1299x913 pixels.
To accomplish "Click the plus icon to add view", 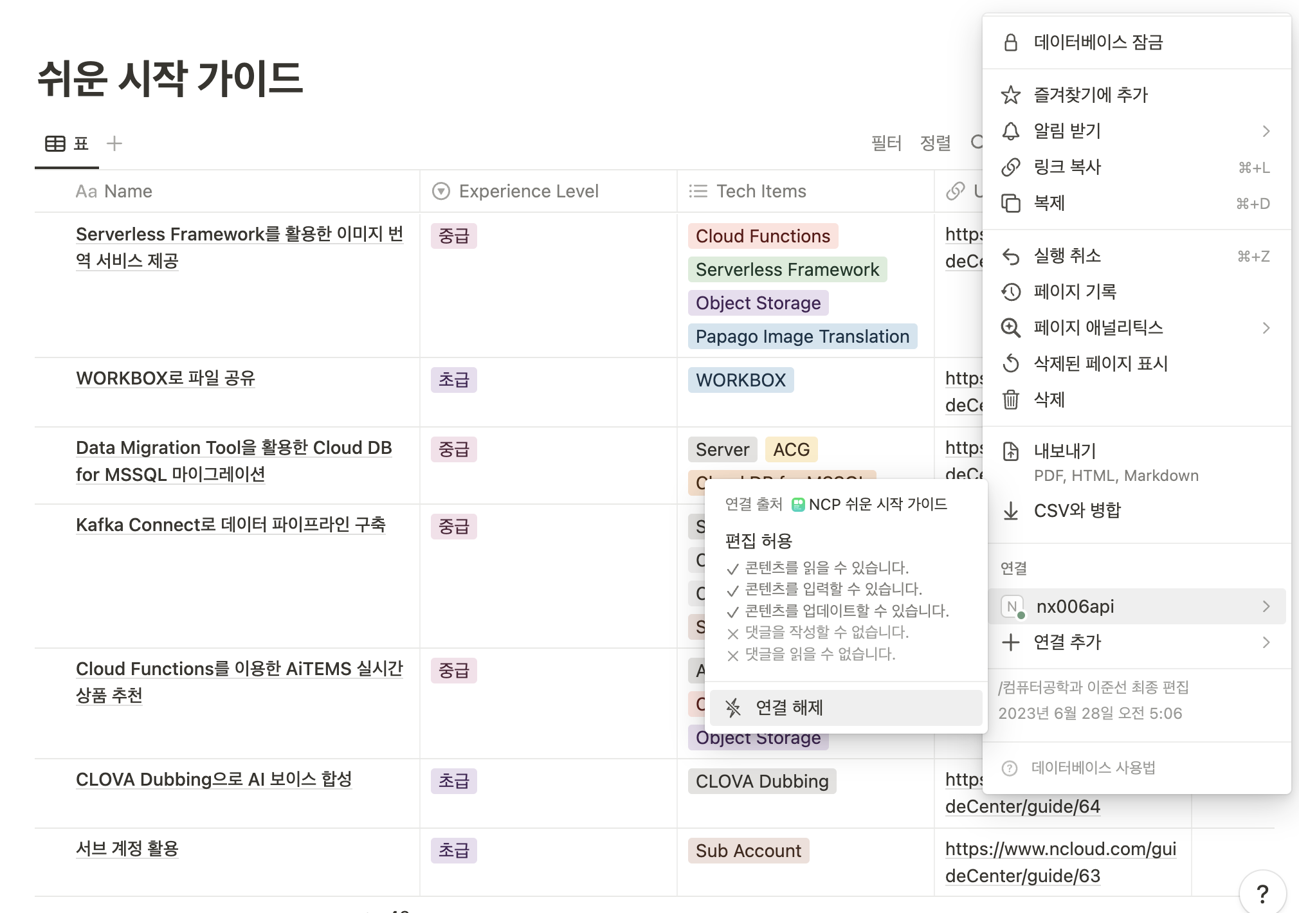I will click(x=114, y=143).
